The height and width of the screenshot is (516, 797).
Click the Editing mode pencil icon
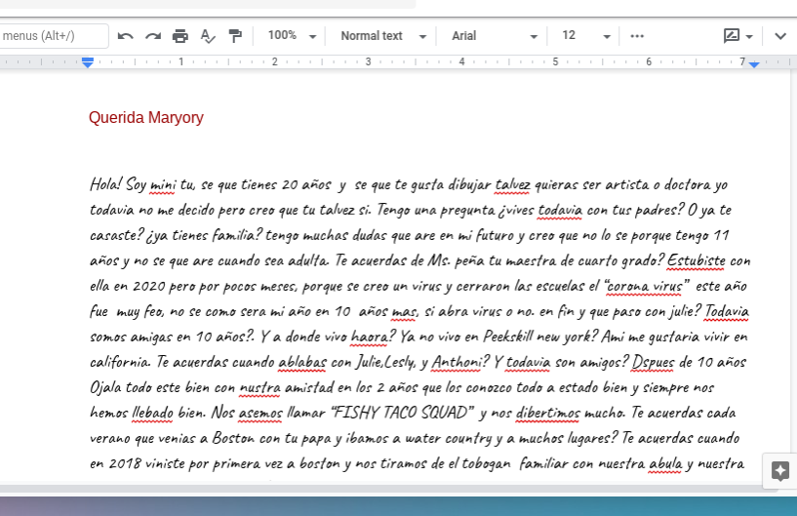pyautogui.click(x=732, y=35)
